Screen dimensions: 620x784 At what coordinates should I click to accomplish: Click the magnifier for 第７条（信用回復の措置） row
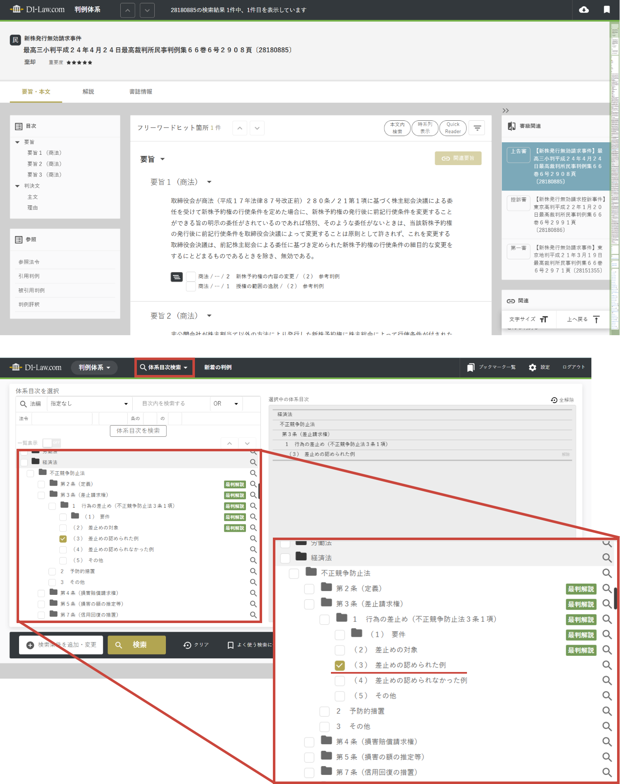[253, 615]
